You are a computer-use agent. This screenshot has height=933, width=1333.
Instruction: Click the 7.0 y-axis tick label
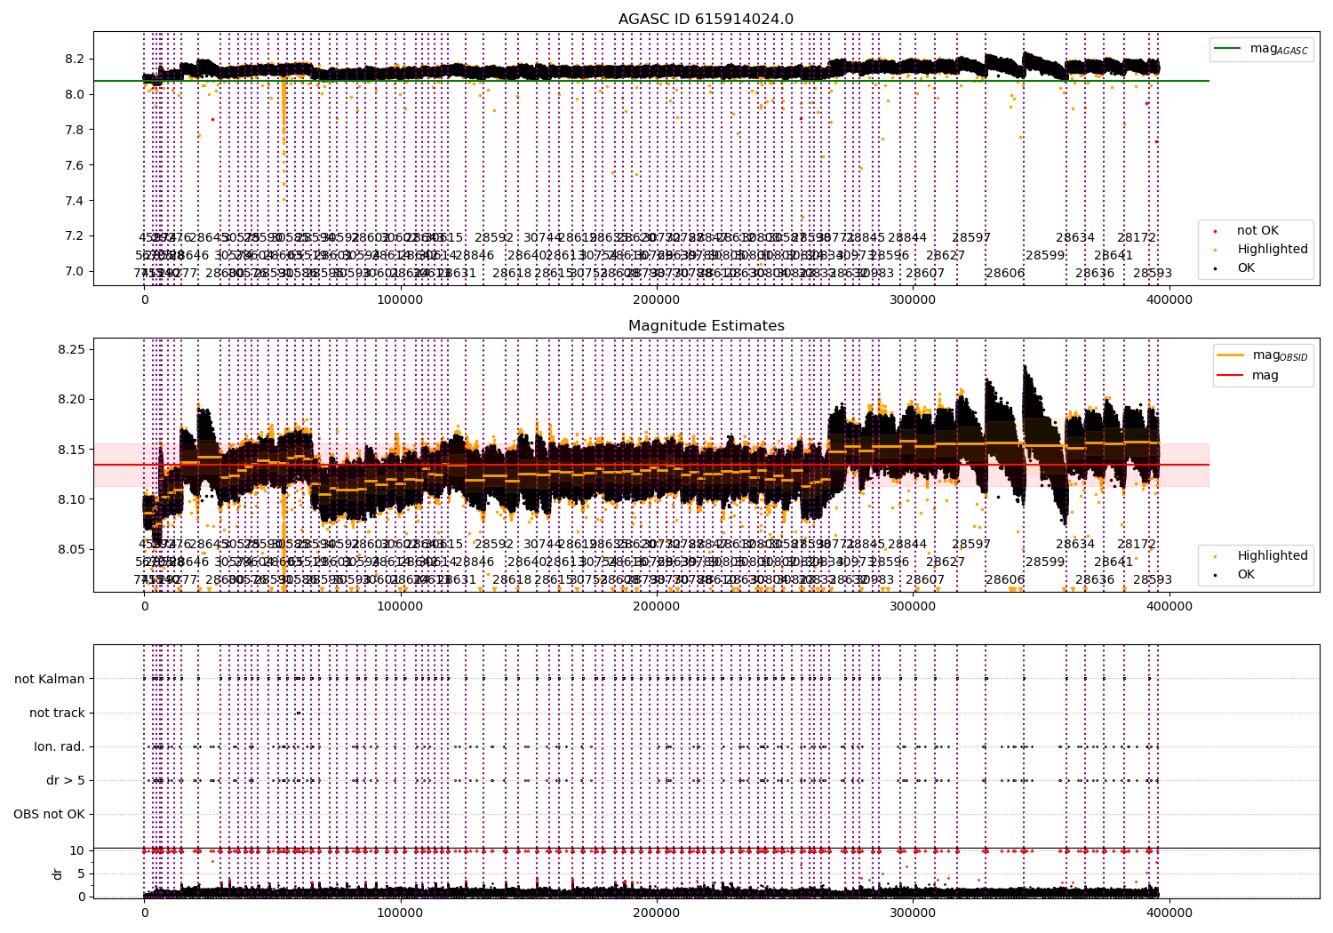[74, 272]
